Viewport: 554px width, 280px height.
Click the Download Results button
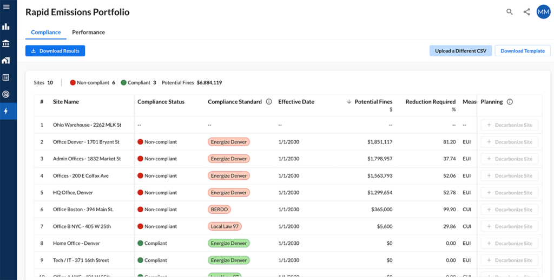[55, 51]
